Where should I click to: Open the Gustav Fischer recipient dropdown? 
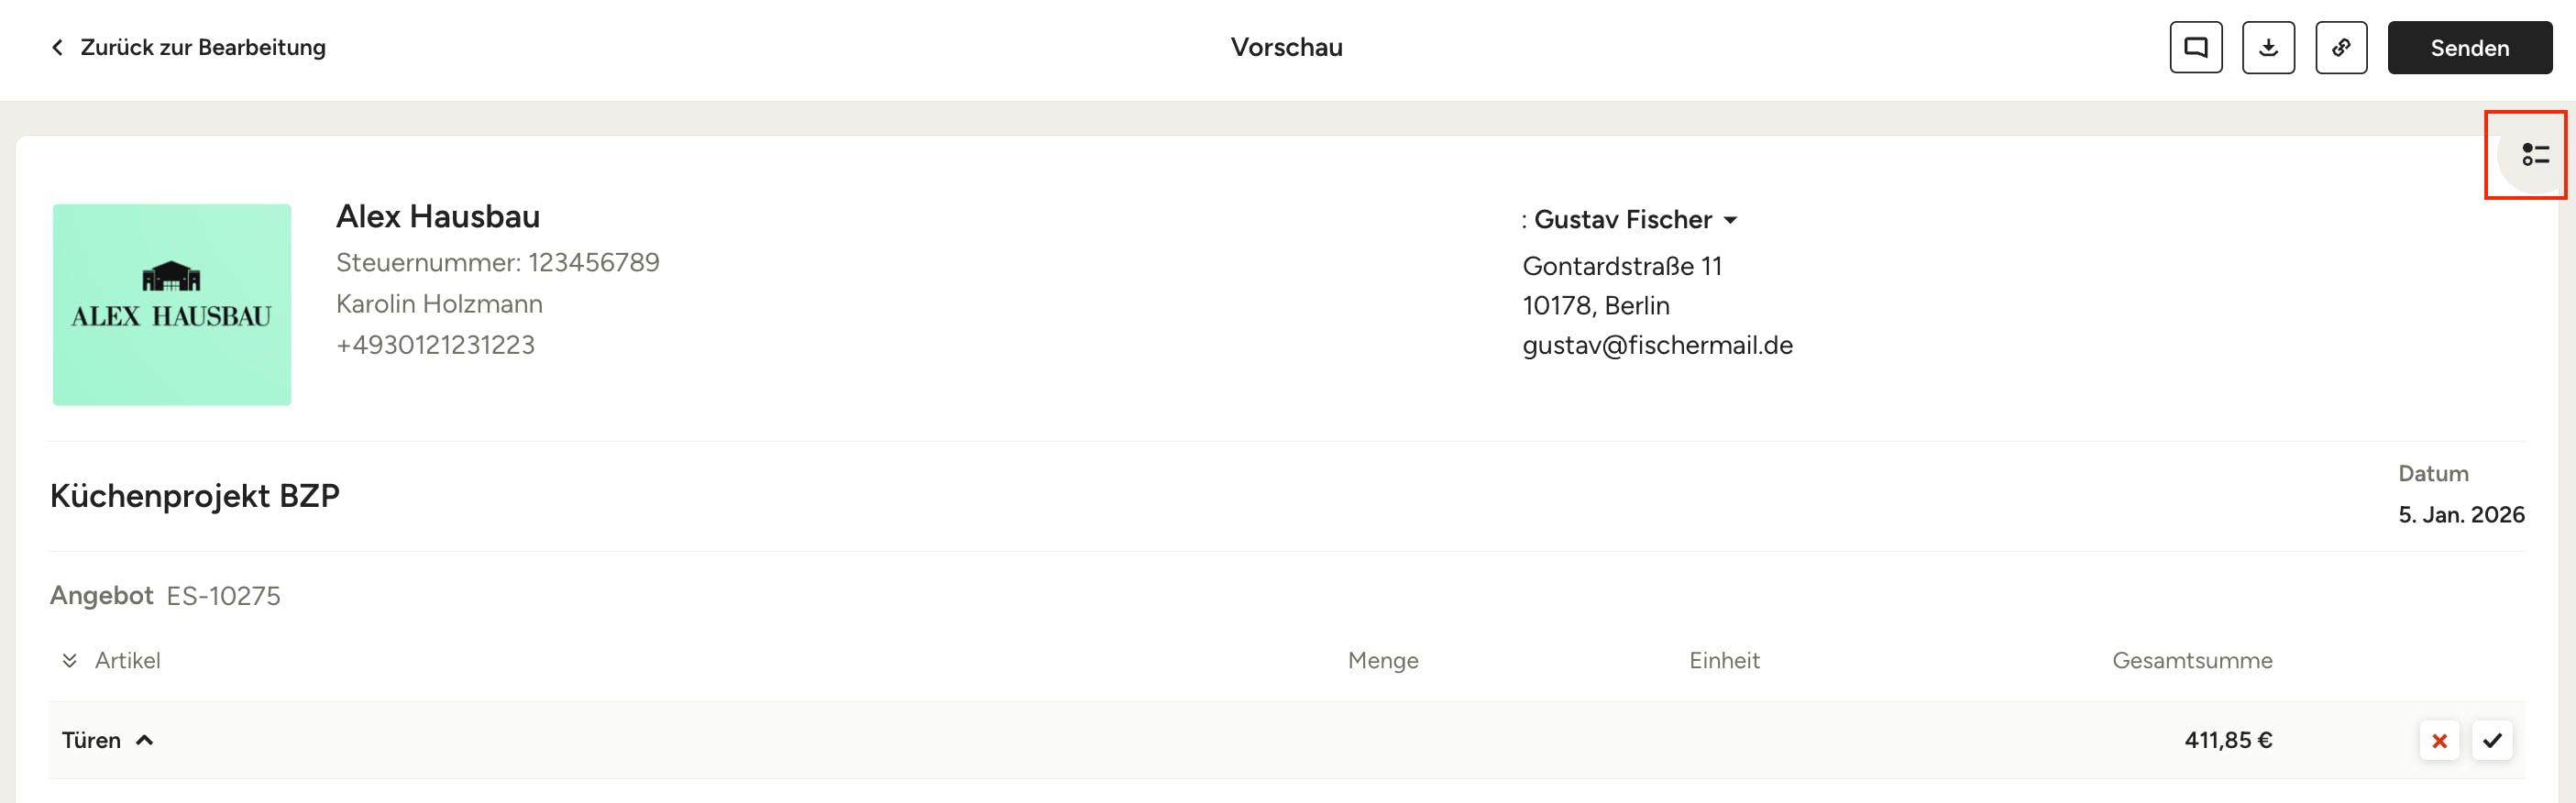(1730, 220)
